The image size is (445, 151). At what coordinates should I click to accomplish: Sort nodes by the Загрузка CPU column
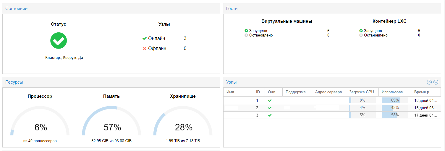coord(362,92)
